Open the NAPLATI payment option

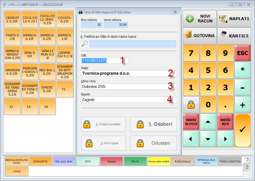pos(234,19)
